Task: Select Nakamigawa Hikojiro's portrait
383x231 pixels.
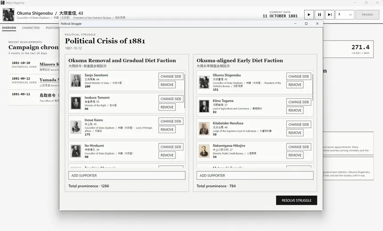Action: pos(204,151)
